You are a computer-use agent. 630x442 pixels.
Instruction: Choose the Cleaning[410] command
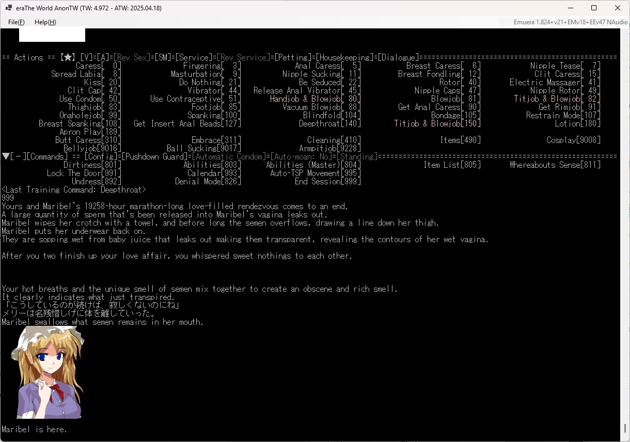(x=334, y=140)
